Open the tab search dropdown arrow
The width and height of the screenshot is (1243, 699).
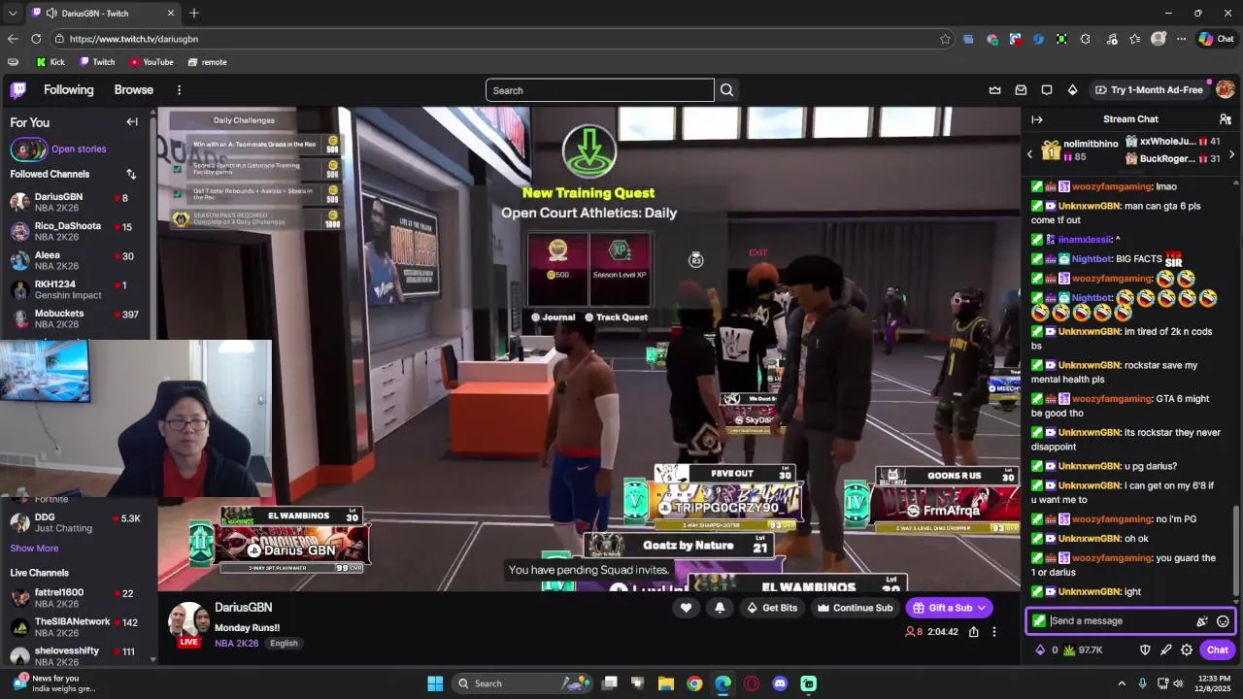(x=11, y=13)
